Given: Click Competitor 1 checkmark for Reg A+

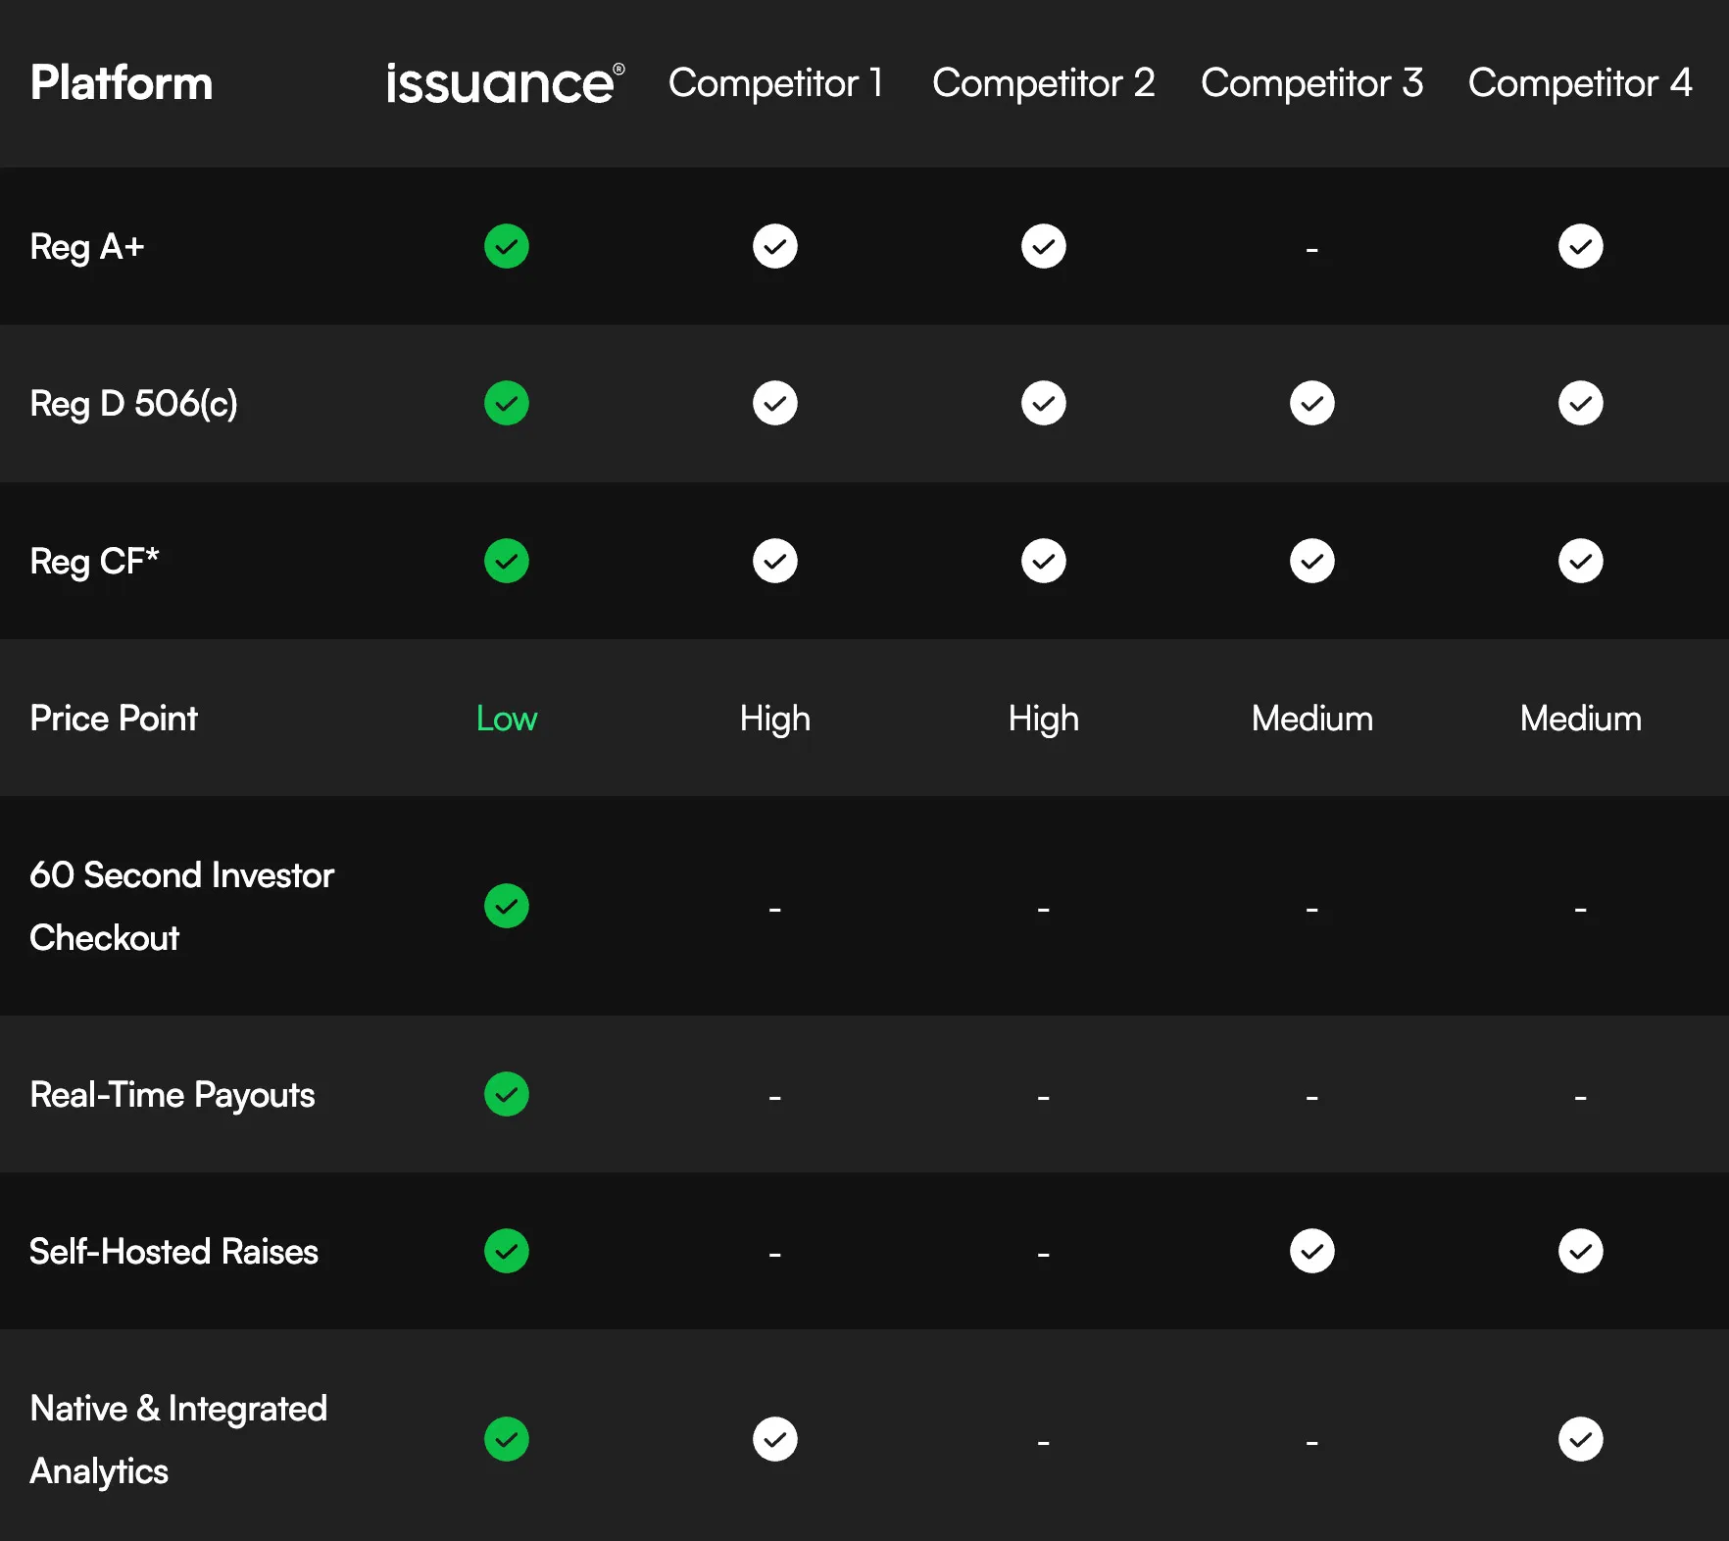Looking at the screenshot, I should 775,246.
